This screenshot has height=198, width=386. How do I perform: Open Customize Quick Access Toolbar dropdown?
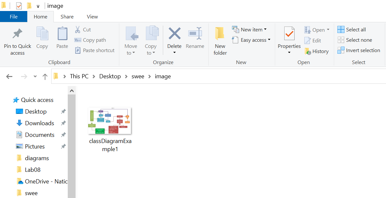click(x=38, y=6)
